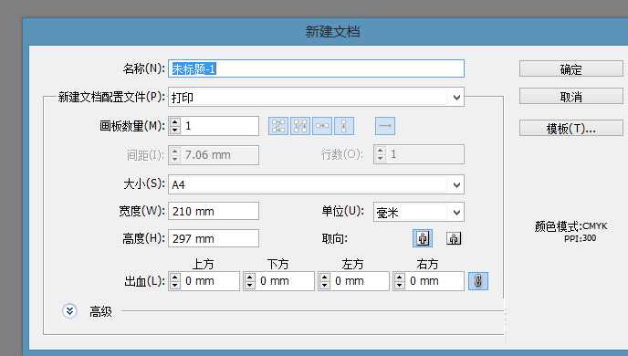Screen dimensions: 628x356
Task: Choose portrait orientation icon
Action: tap(423, 238)
